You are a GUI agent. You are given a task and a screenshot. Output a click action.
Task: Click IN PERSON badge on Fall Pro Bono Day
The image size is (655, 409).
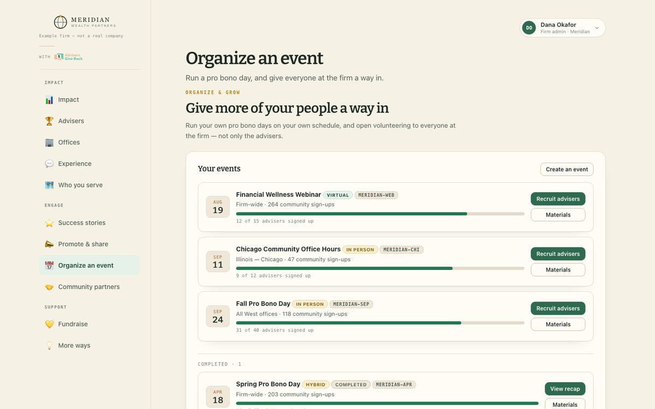coord(310,304)
